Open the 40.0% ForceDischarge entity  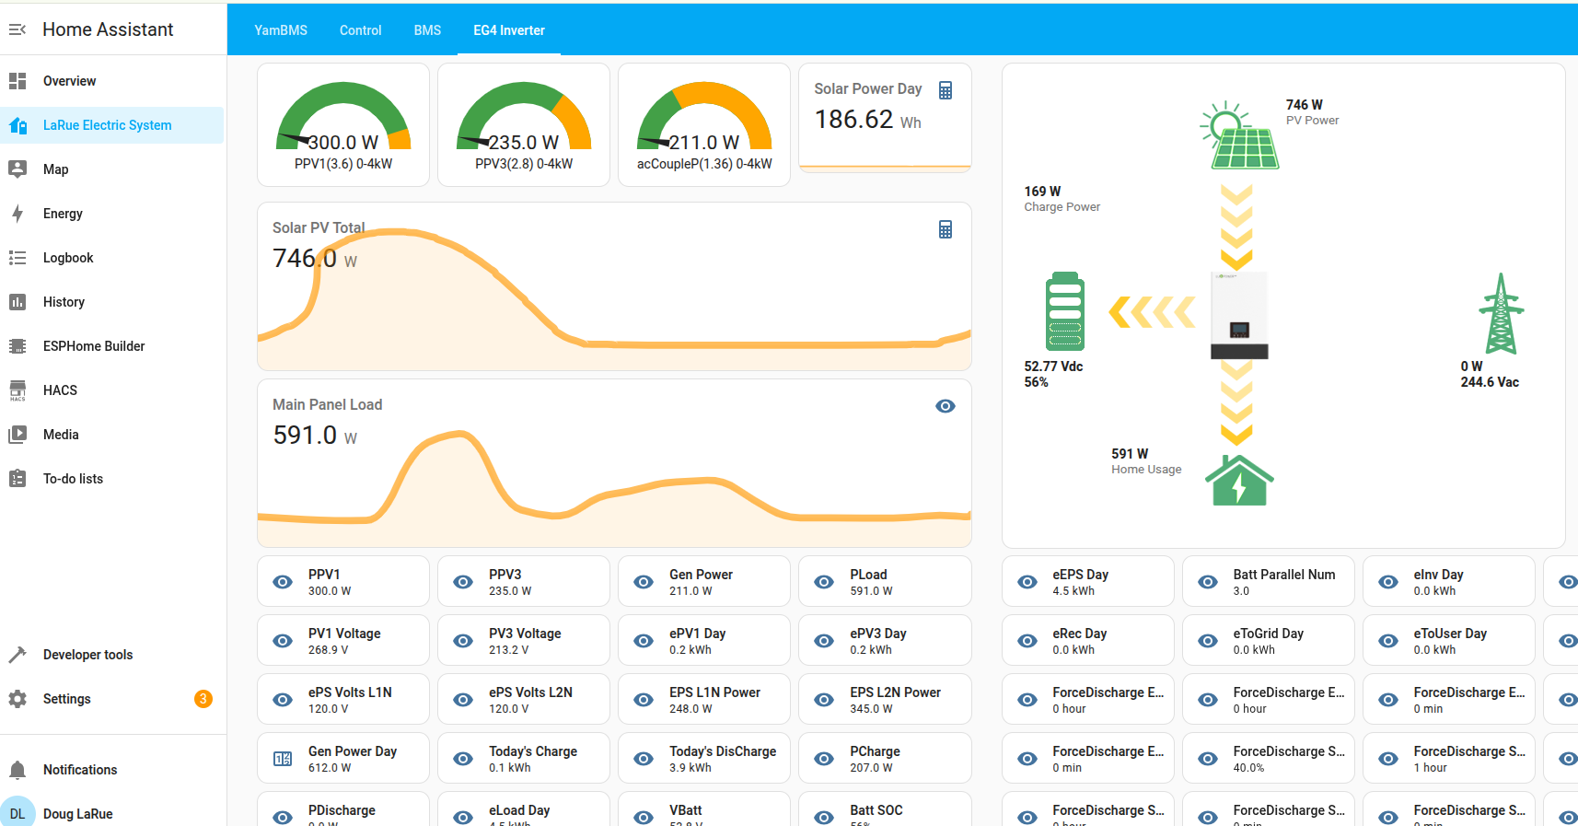click(x=1269, y=758)
